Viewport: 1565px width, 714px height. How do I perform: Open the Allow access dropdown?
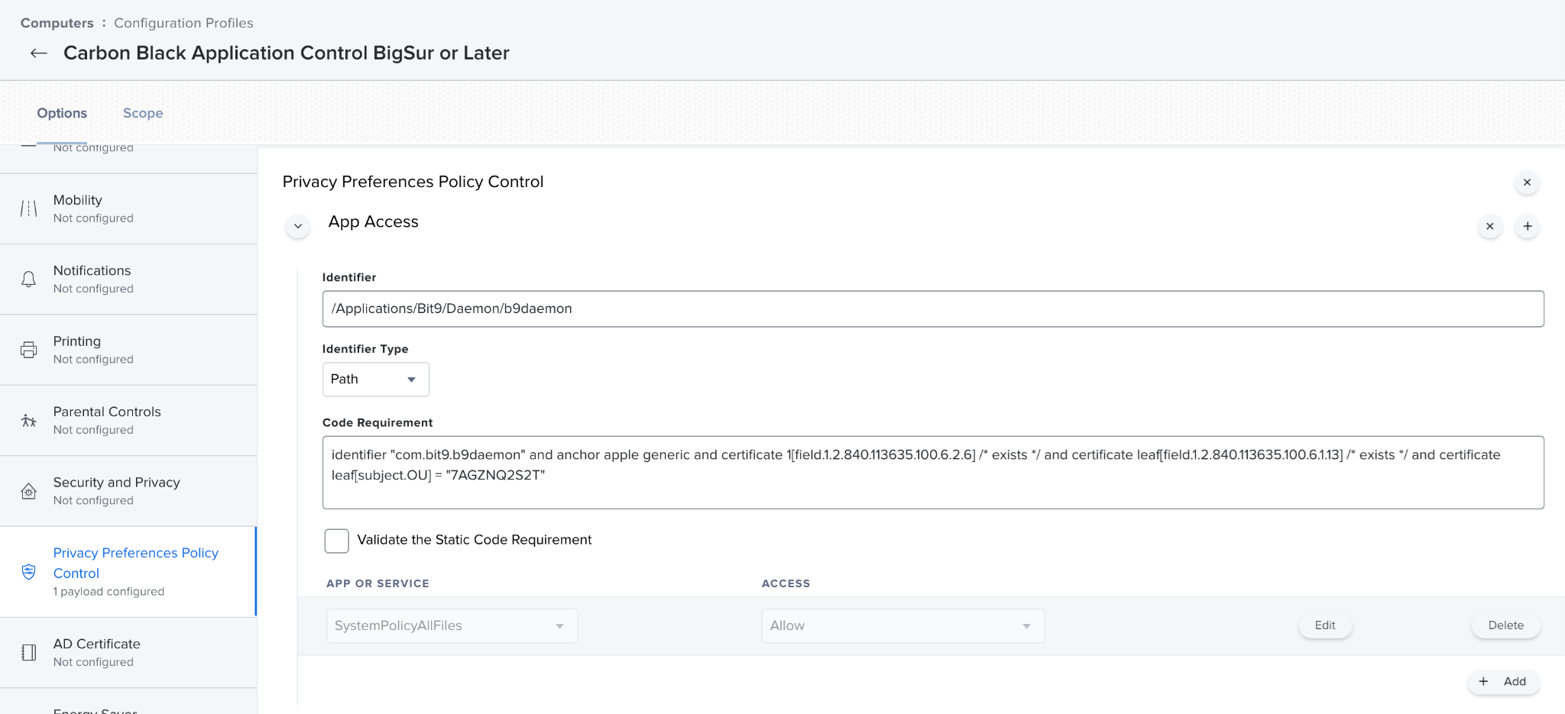pyautogui.click(x=902, y=626)
